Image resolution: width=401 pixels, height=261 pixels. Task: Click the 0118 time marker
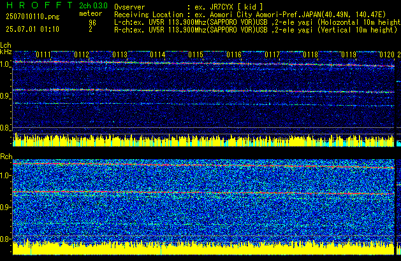pos(310,55)
